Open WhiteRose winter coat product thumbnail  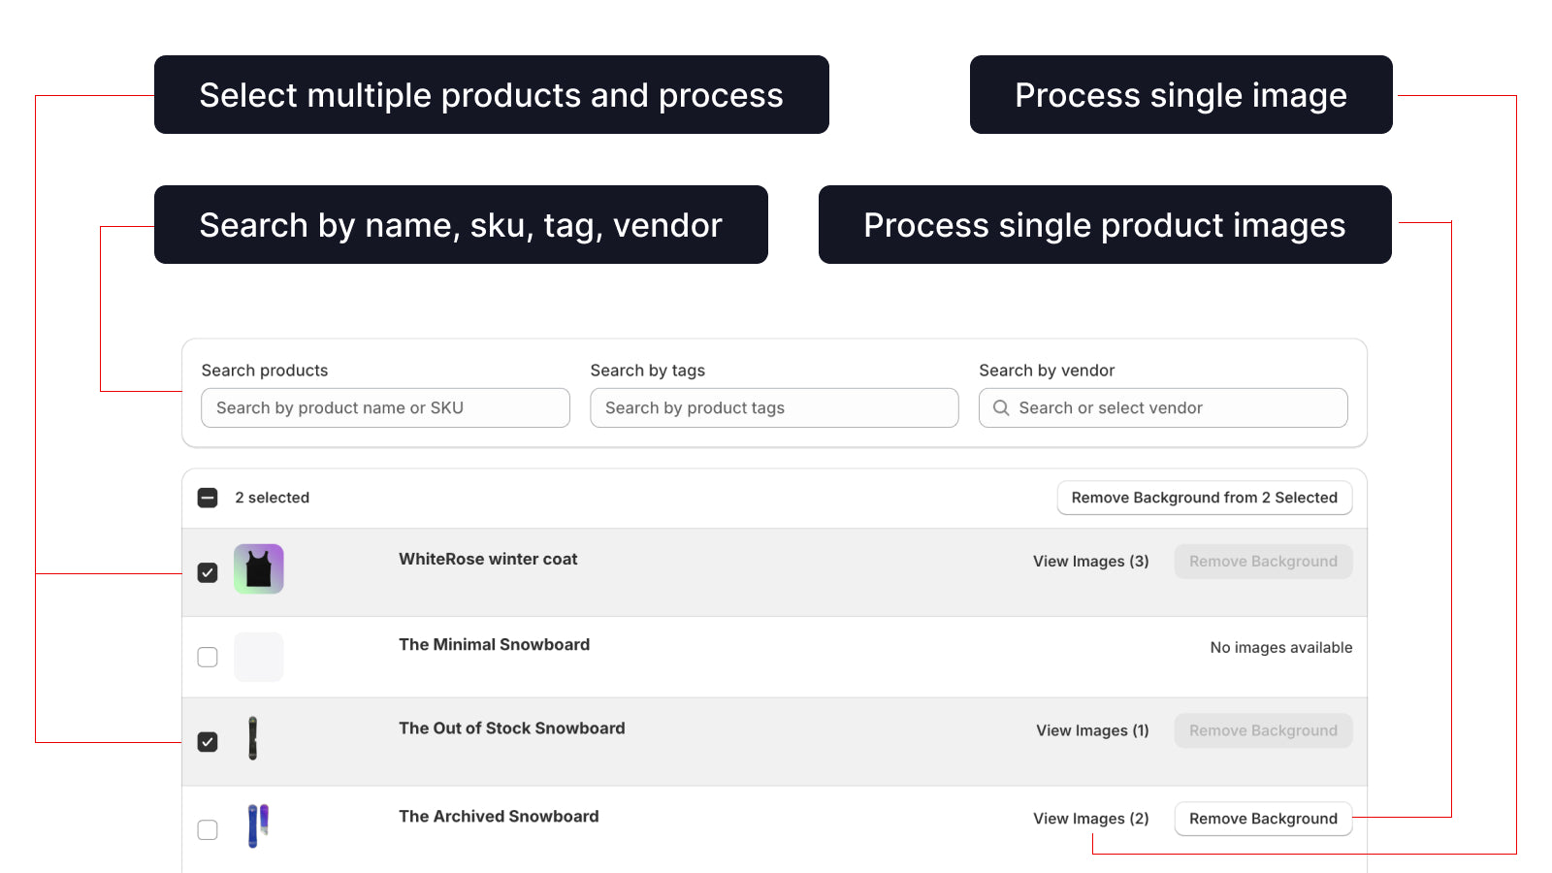point(259,569)
